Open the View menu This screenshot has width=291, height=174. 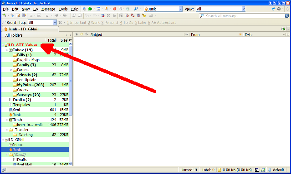pyautogui.click(x=26, y=9)
